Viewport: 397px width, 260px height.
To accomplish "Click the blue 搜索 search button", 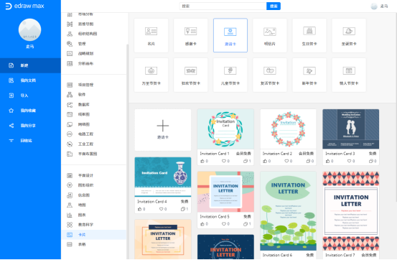I will (274, 6).
